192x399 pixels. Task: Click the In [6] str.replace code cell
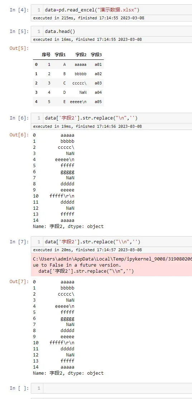112,118
